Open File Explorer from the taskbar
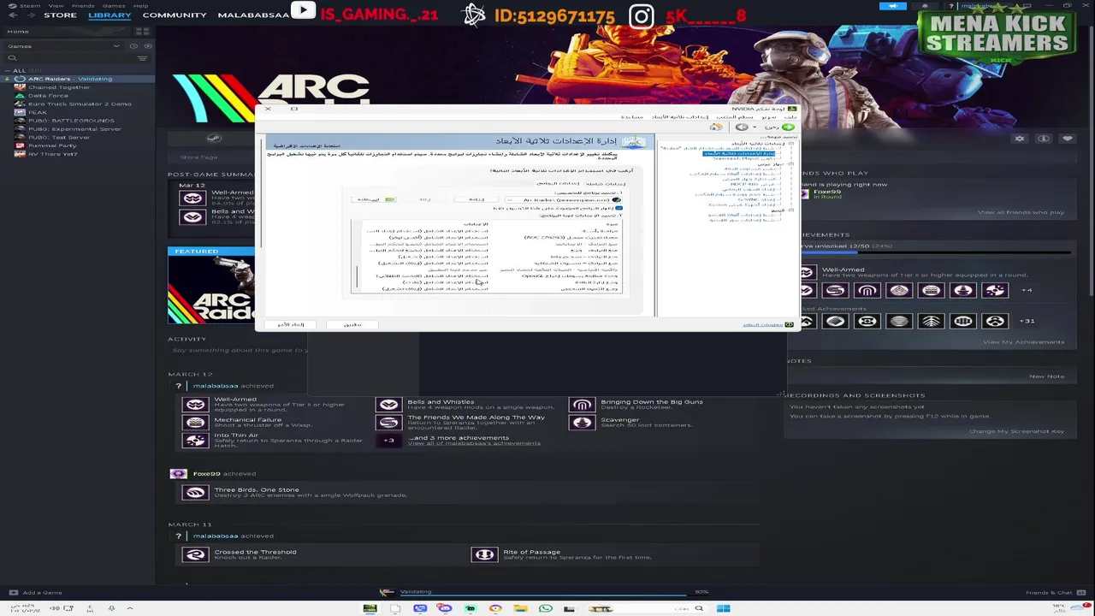 pos(520,608)
